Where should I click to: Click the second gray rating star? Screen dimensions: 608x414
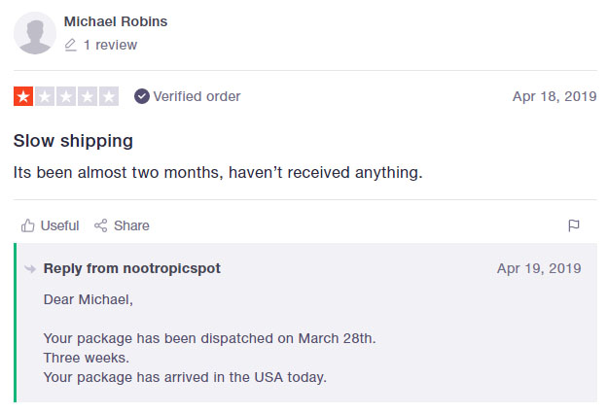(45, 96)
